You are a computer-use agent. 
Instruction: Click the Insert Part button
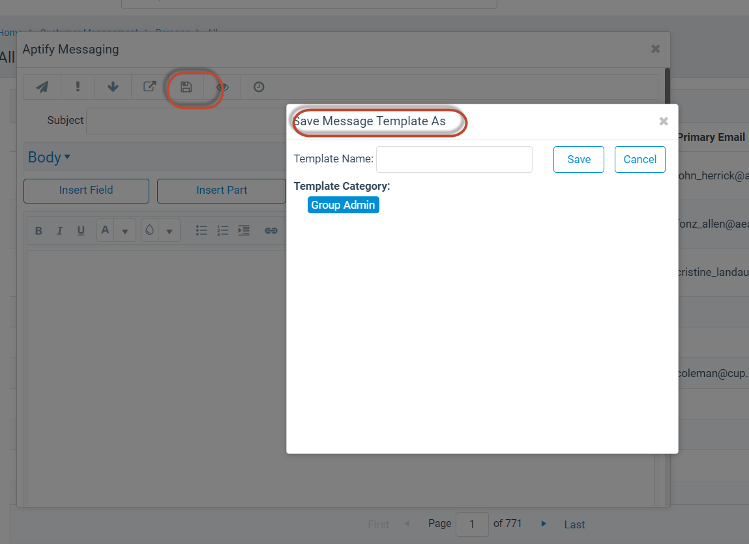tap(222, 190)
